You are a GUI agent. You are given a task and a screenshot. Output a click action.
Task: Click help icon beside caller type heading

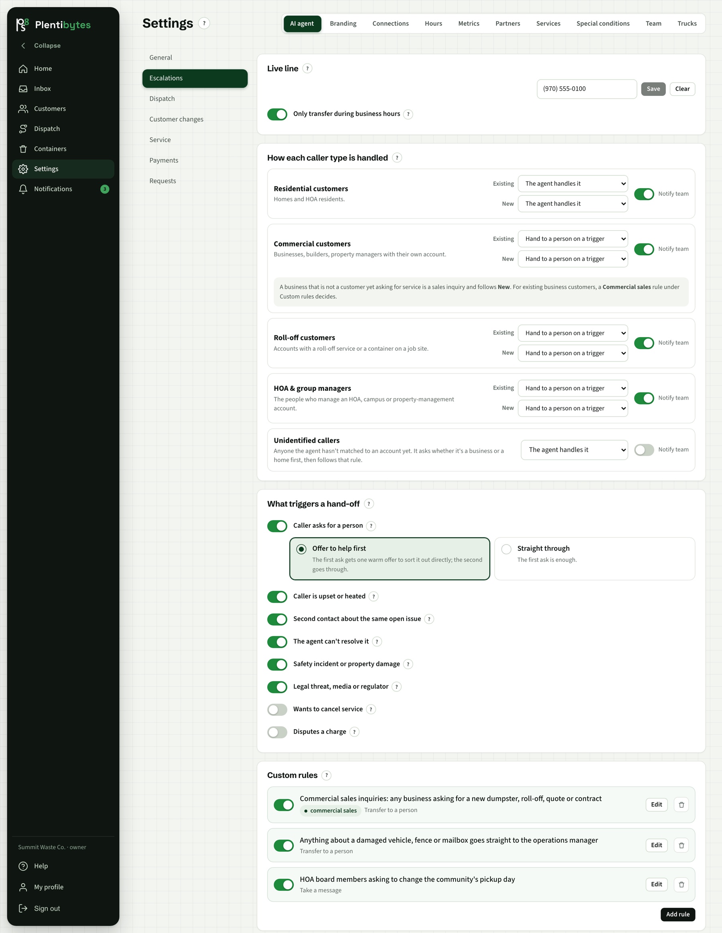(397, 158)
